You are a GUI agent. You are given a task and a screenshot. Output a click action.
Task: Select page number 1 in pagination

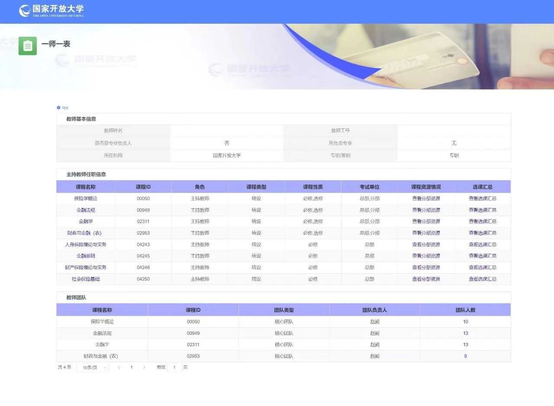click(132, 367)
